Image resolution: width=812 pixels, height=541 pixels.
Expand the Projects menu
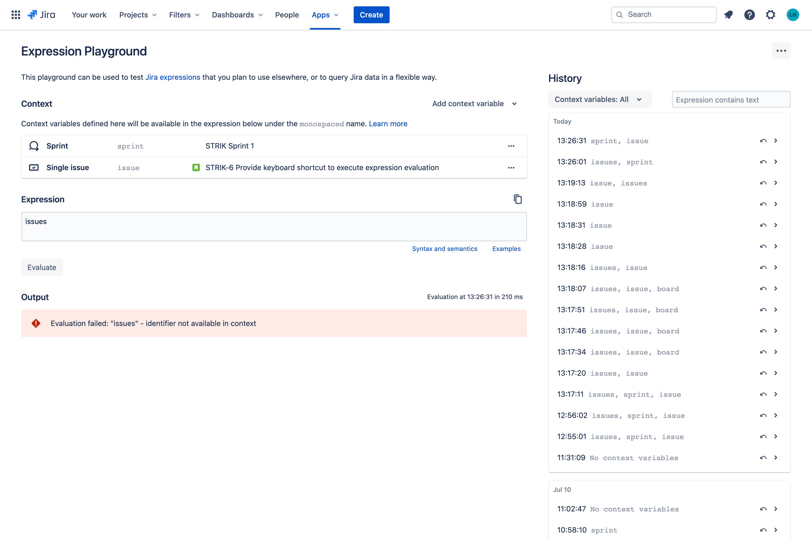coord(137,15)
